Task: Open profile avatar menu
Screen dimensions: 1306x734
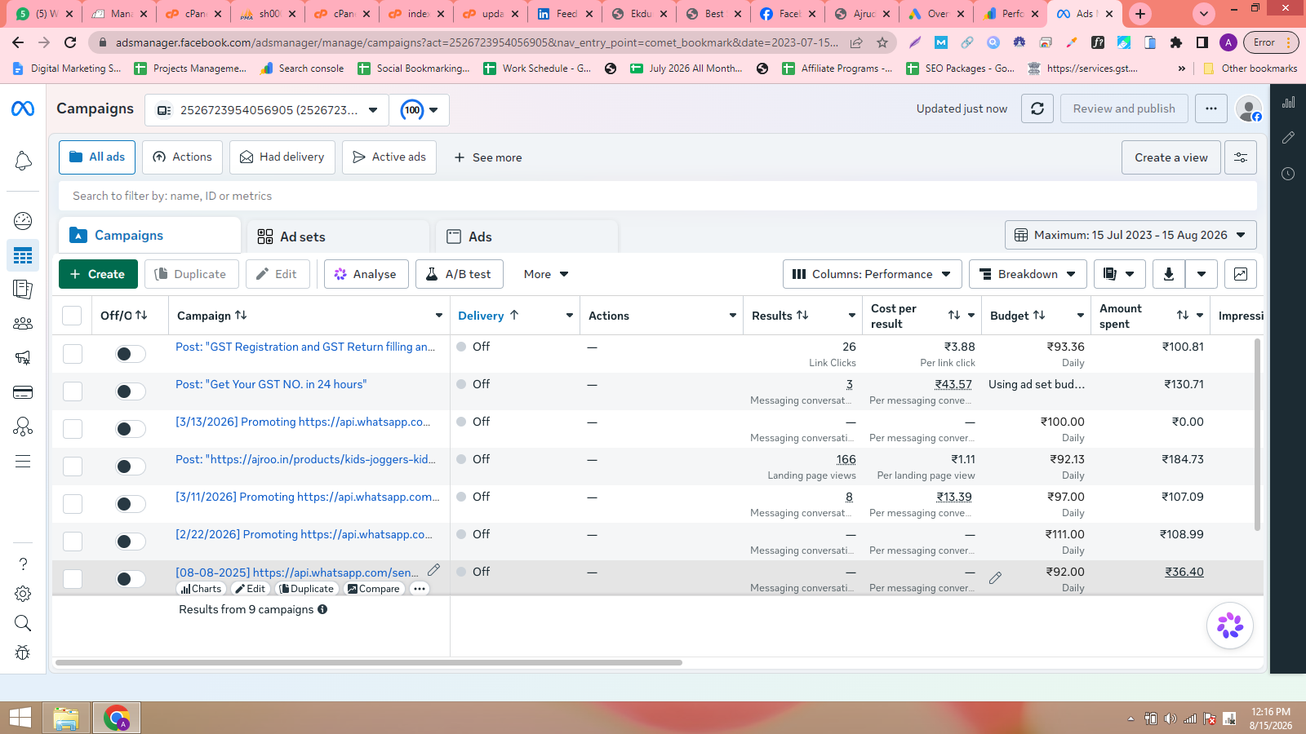Action: coord(1249,108)
